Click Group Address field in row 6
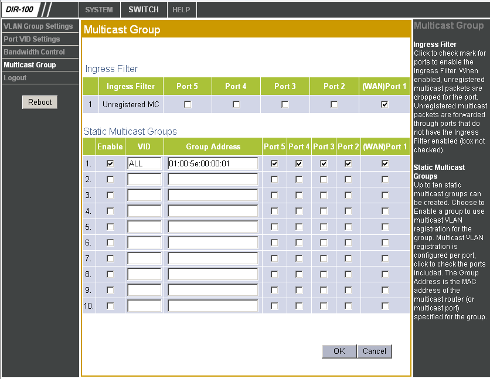Image resolution: width=490 pixels, height=379 pixels. tap(213, 243)
